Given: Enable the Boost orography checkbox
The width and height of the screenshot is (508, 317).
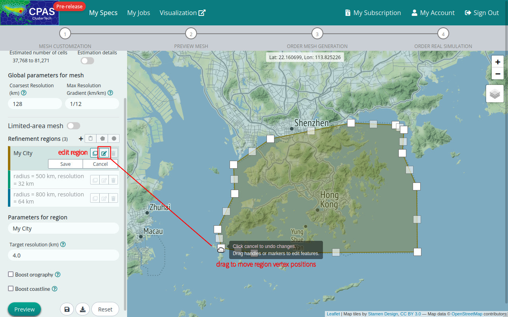Looking at the screenshot, I should tap(11, 274).
